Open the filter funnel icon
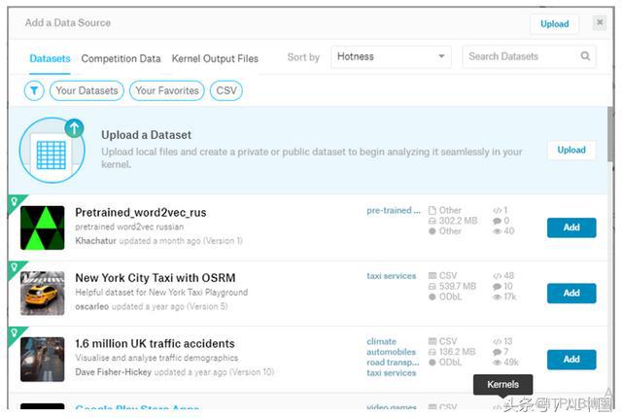The image size is (622, 418). click(x=34, y=90)
